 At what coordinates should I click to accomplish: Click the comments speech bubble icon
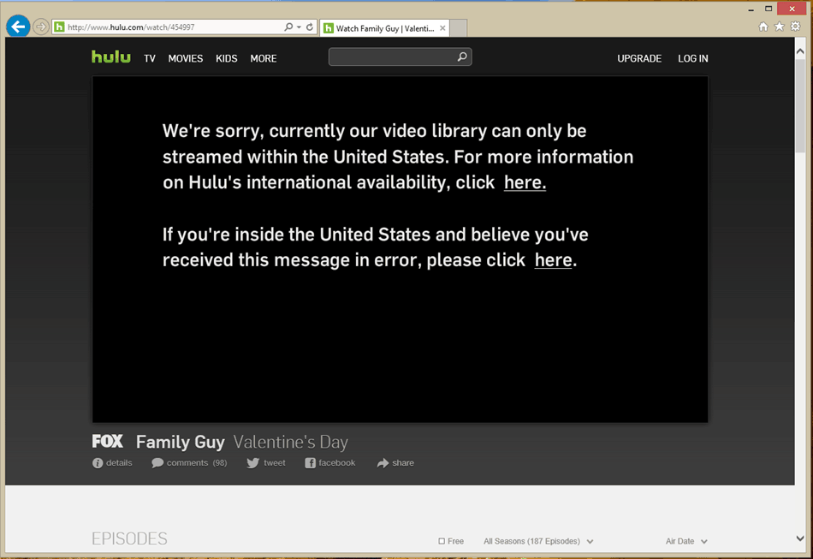tap(157, 463)
